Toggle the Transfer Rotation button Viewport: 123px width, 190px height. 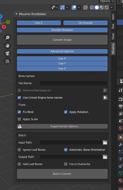point(62,30)
